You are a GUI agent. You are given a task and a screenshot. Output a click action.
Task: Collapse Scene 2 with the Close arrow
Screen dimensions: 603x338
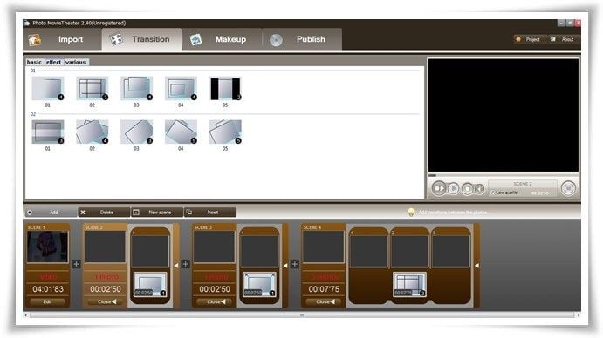click(x=106, y=302)
